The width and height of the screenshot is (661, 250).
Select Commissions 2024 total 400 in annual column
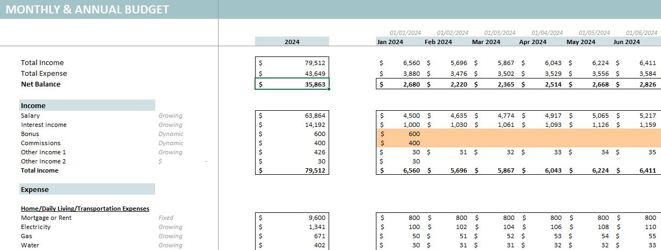click(x=292, y=143)
